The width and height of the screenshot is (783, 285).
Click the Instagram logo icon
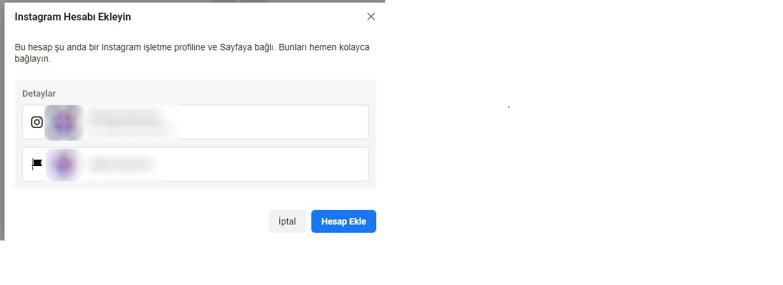pos(37,122)
